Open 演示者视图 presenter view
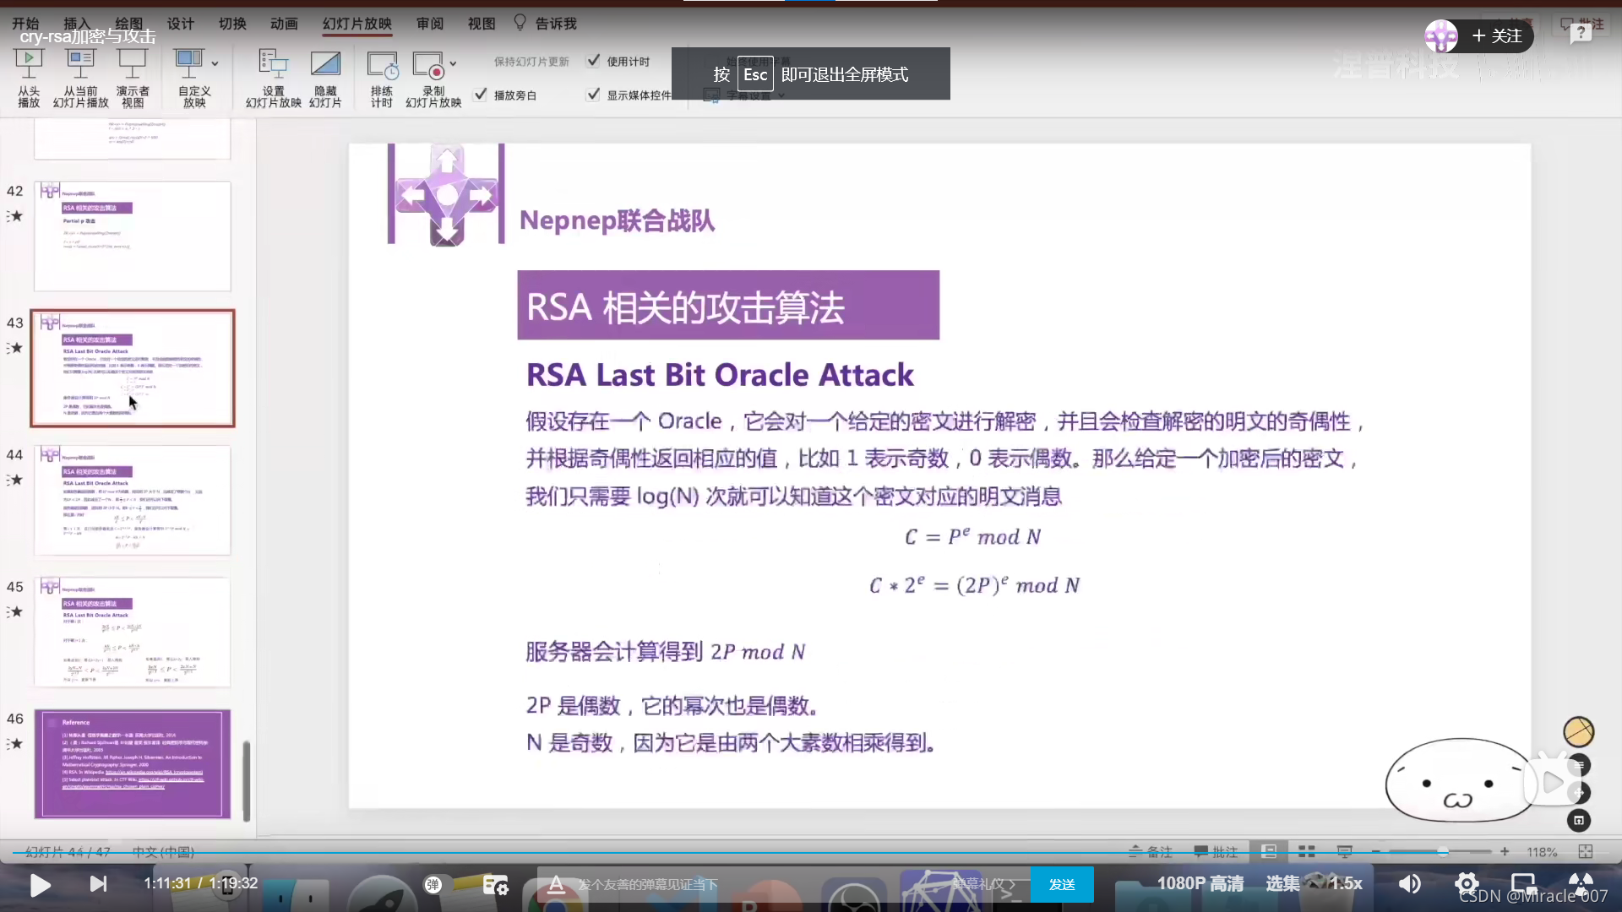This screenshot has width=1622, height=912. [x=133, y=62]
